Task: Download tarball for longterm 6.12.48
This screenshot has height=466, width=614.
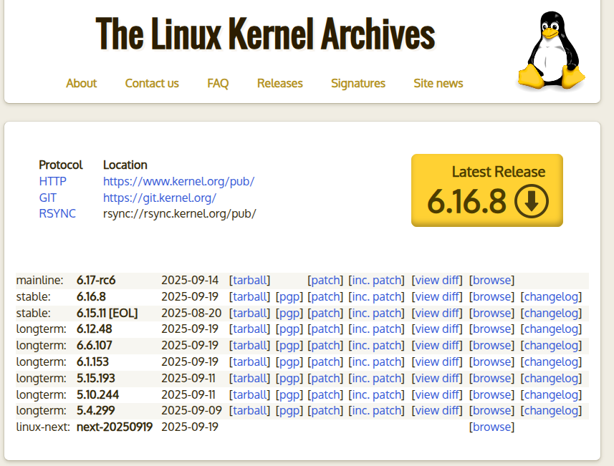Action: click(249, 329)
